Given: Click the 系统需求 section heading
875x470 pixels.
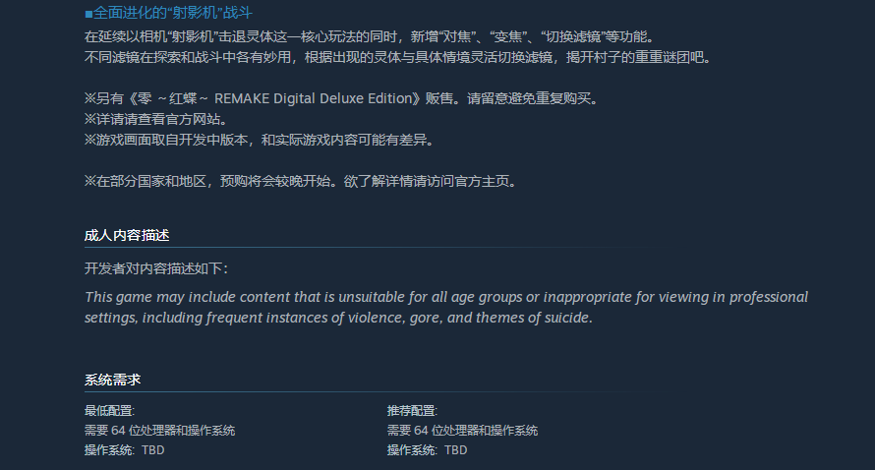Looking at the screenshot, I should tap(113, 380).
